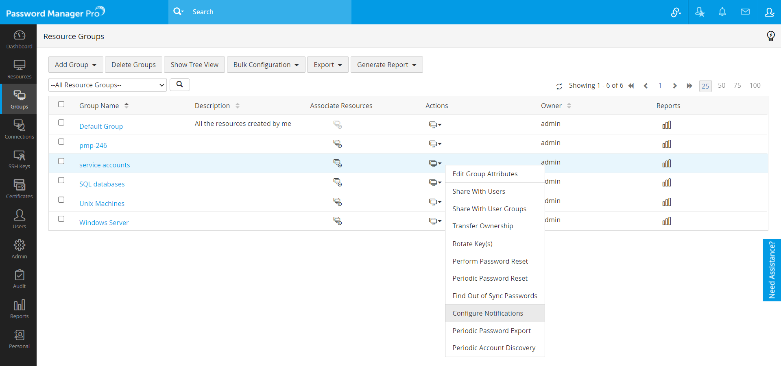Click the lightbulb tips icon
This screenshot has height=366, width=781.
[770, 36]
